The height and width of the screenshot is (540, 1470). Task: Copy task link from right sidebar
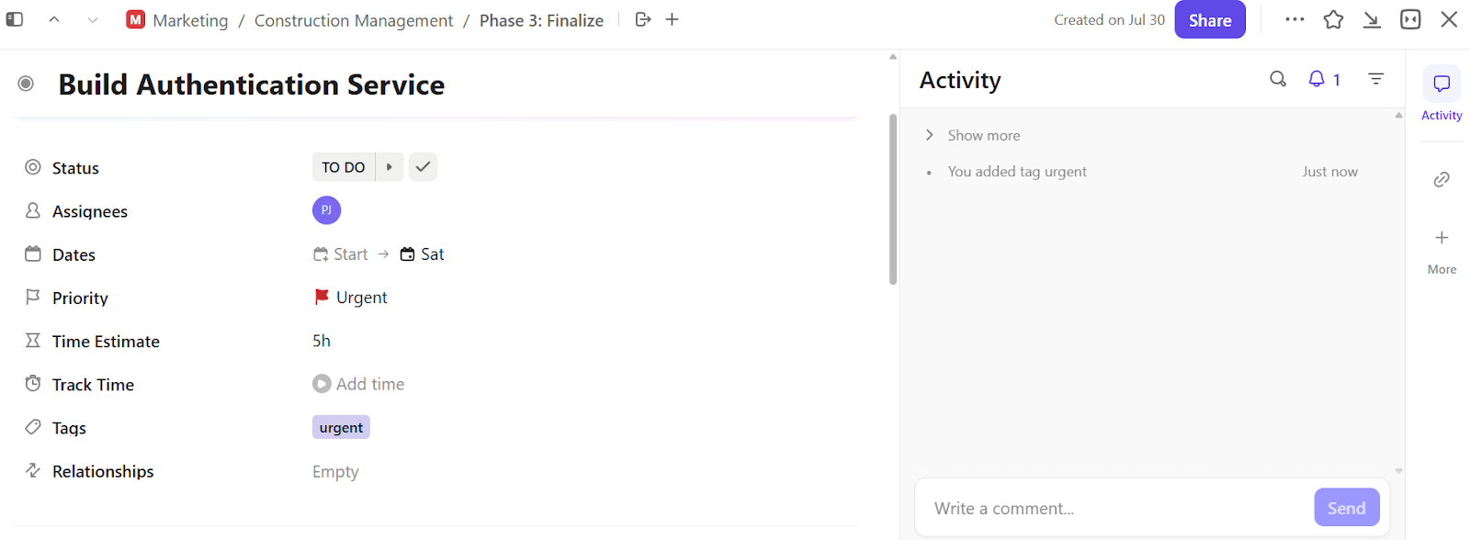click(x=1442, y=179)
